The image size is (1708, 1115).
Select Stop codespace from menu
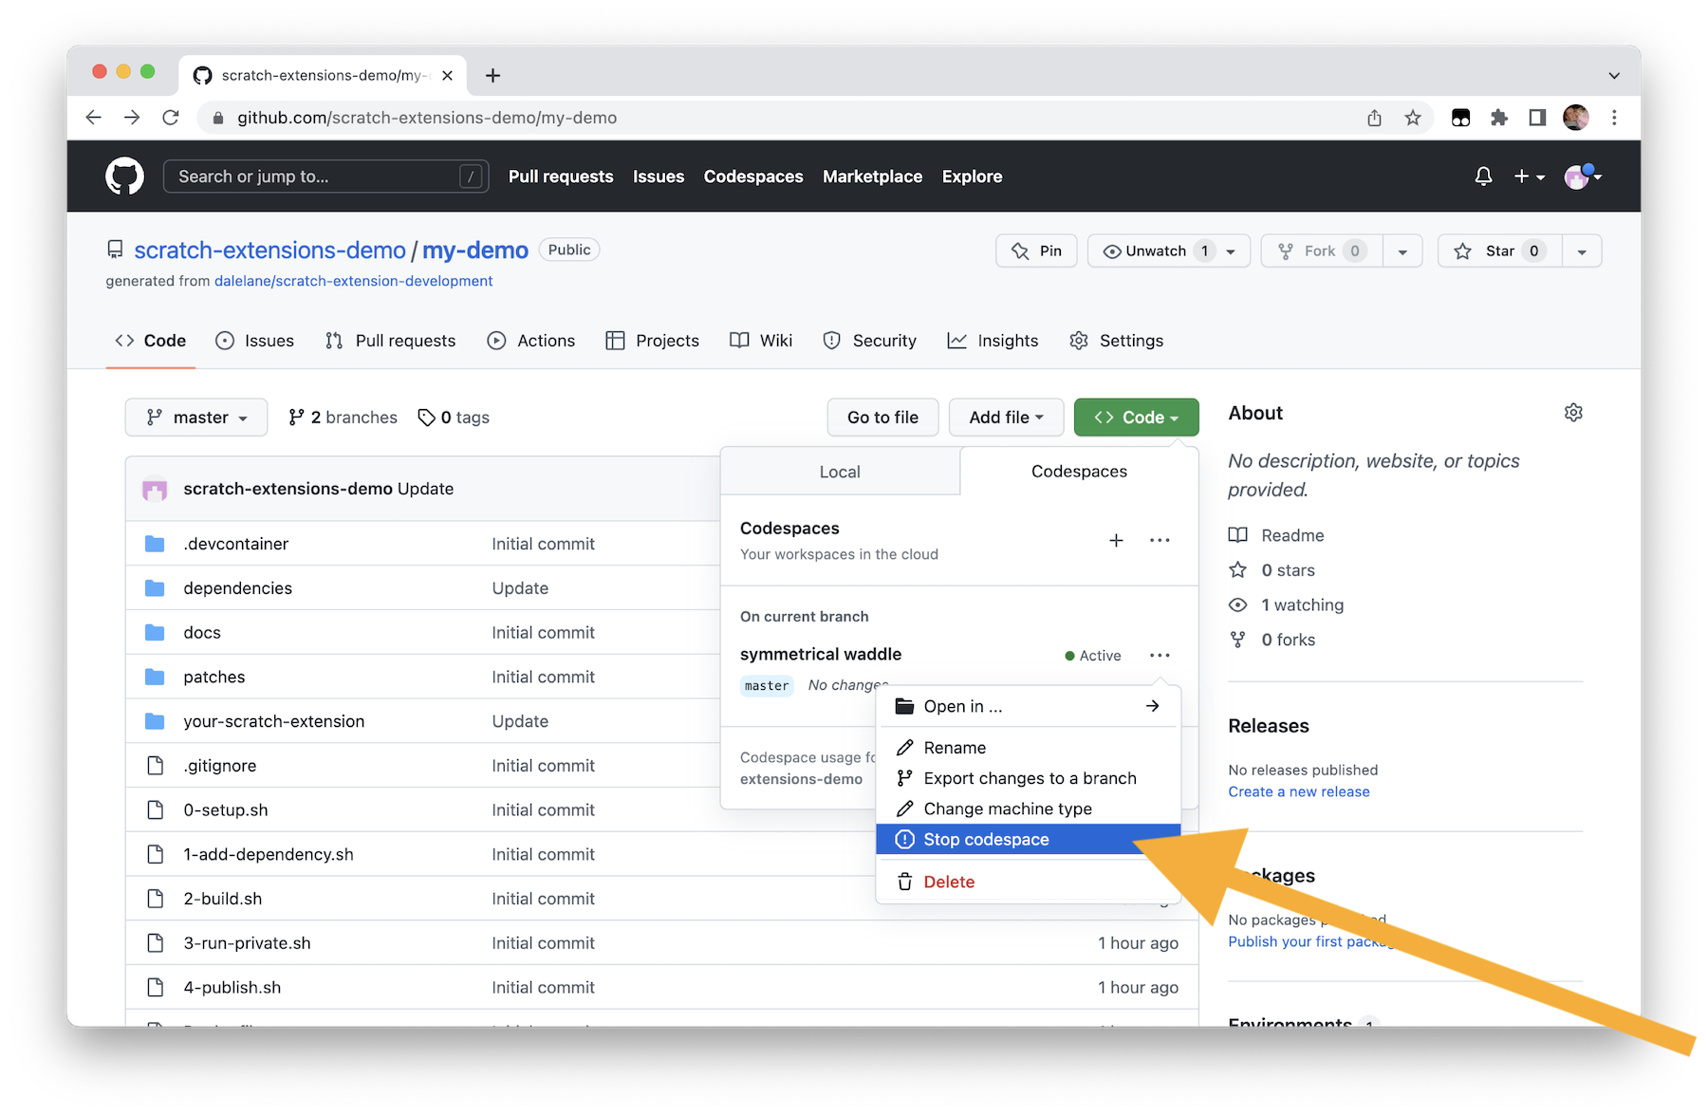click(x=987, y=839)
